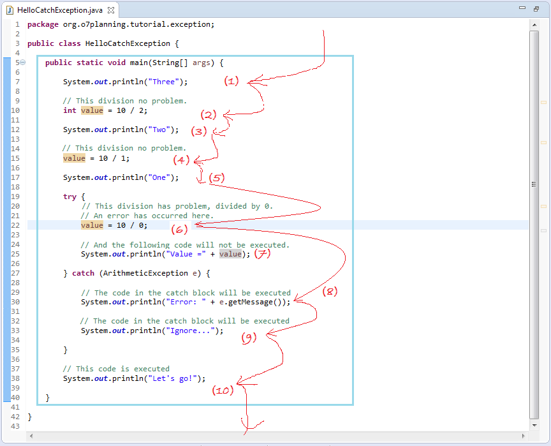551x446 pixels.
Task: Click the Java file icon on tab
Action: tap(10, 10)
